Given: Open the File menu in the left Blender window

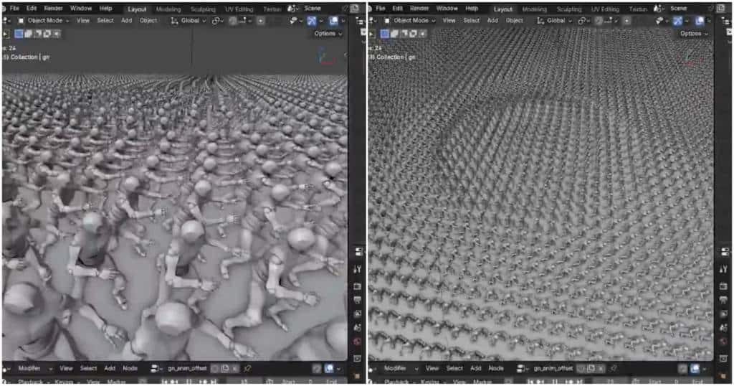Looking at the screenshot, I should pyautogui.click(x=14, y=9).
